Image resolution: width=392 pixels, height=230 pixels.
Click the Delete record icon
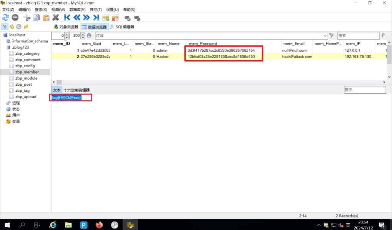click(115, 18)
